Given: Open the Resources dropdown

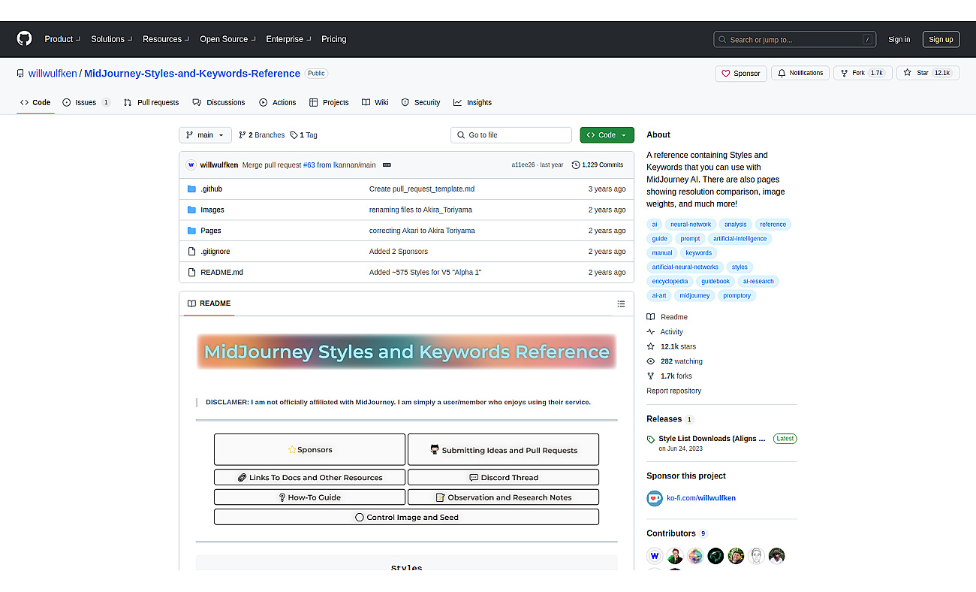Looking at the screenshot, I should tap(166, 39).
